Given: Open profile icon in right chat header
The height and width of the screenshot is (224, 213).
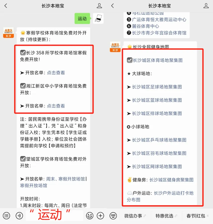Looking at the screenshot, I should click(x=206, y=6).
